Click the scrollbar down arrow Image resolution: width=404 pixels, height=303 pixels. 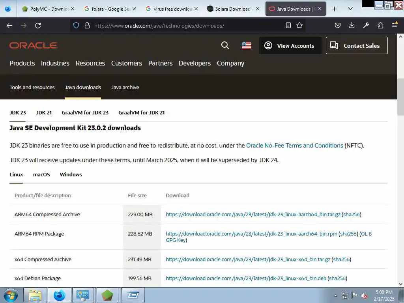click(400, 284)
